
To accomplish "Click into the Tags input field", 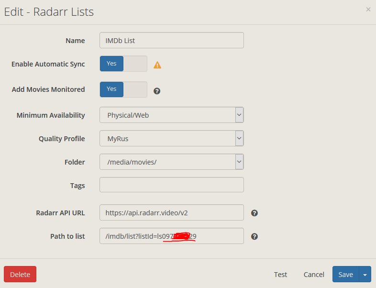I will point(172,185).
